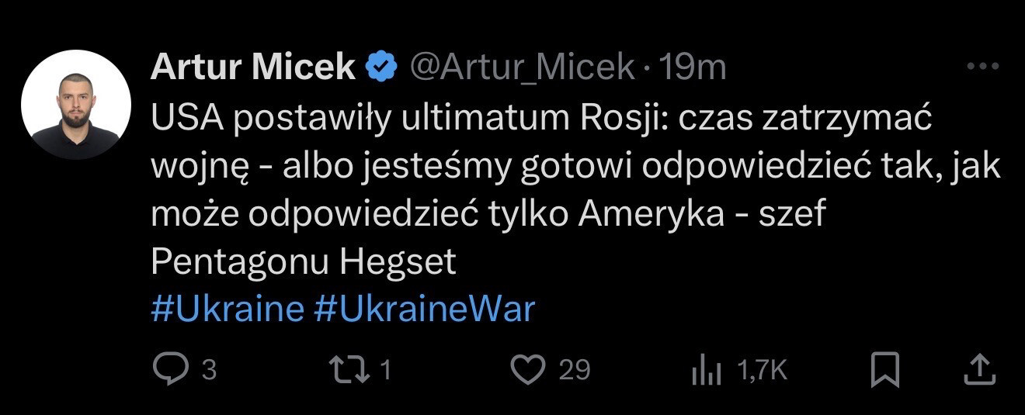The height and width of the screenshot is (415, 1025).
Task: Click the 1,7K views count
Action: pyautogui.click(x=762, y=371)
